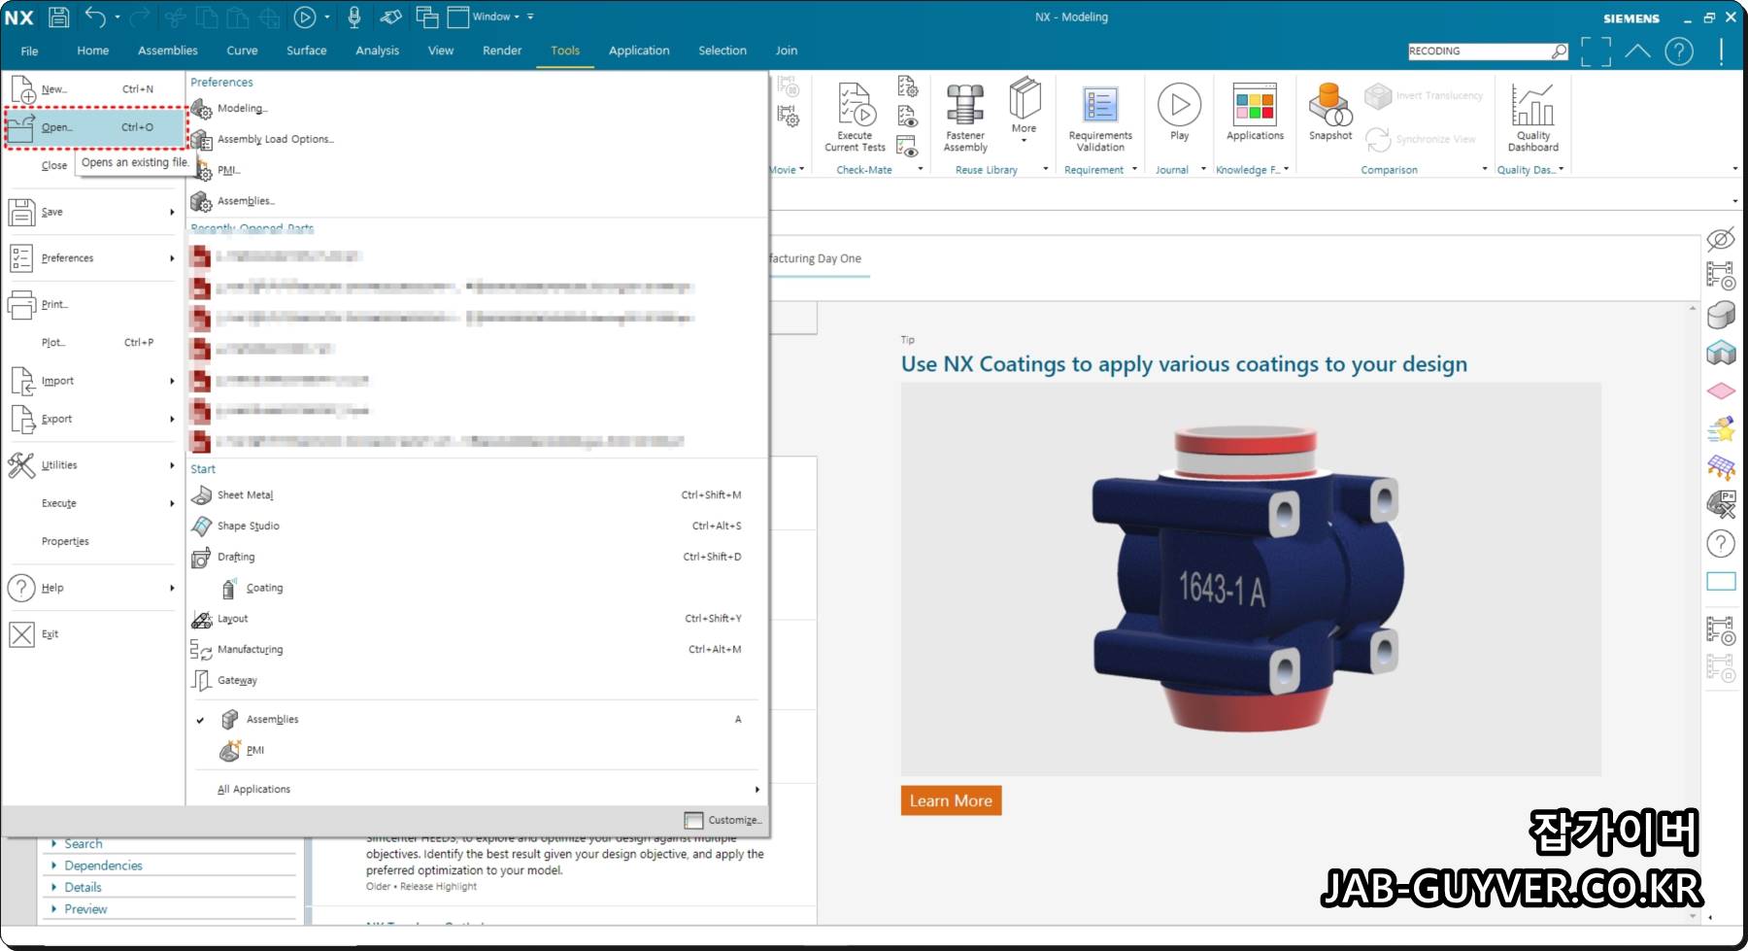Switch to the Render ribbon tab
The width and height of the screenshot is (1748, 951).
click(x=502, y=51)
